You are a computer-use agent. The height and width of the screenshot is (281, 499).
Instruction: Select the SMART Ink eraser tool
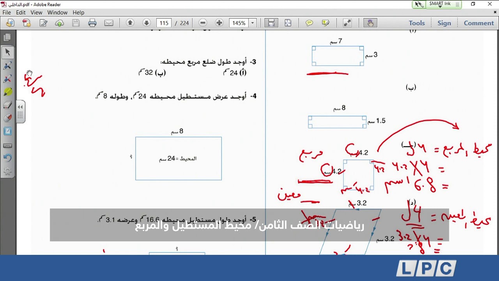7,105
